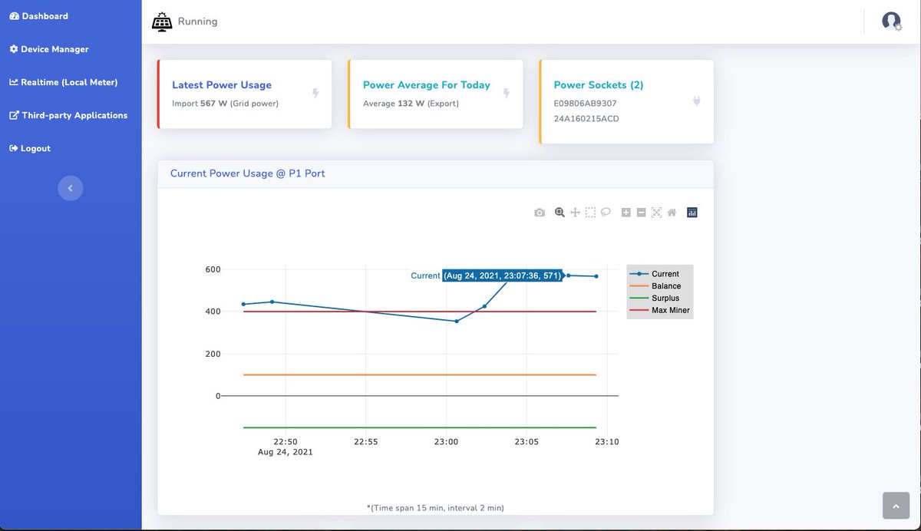Click the 23:10 x-axis label
Image resolution: width=921 pixels, height=531 pixels.
[606, 442]
